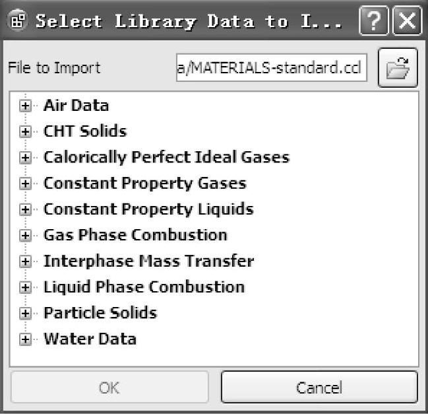
Task: Expand the Constant Property Gases node
Action: [x=26, y=184]
